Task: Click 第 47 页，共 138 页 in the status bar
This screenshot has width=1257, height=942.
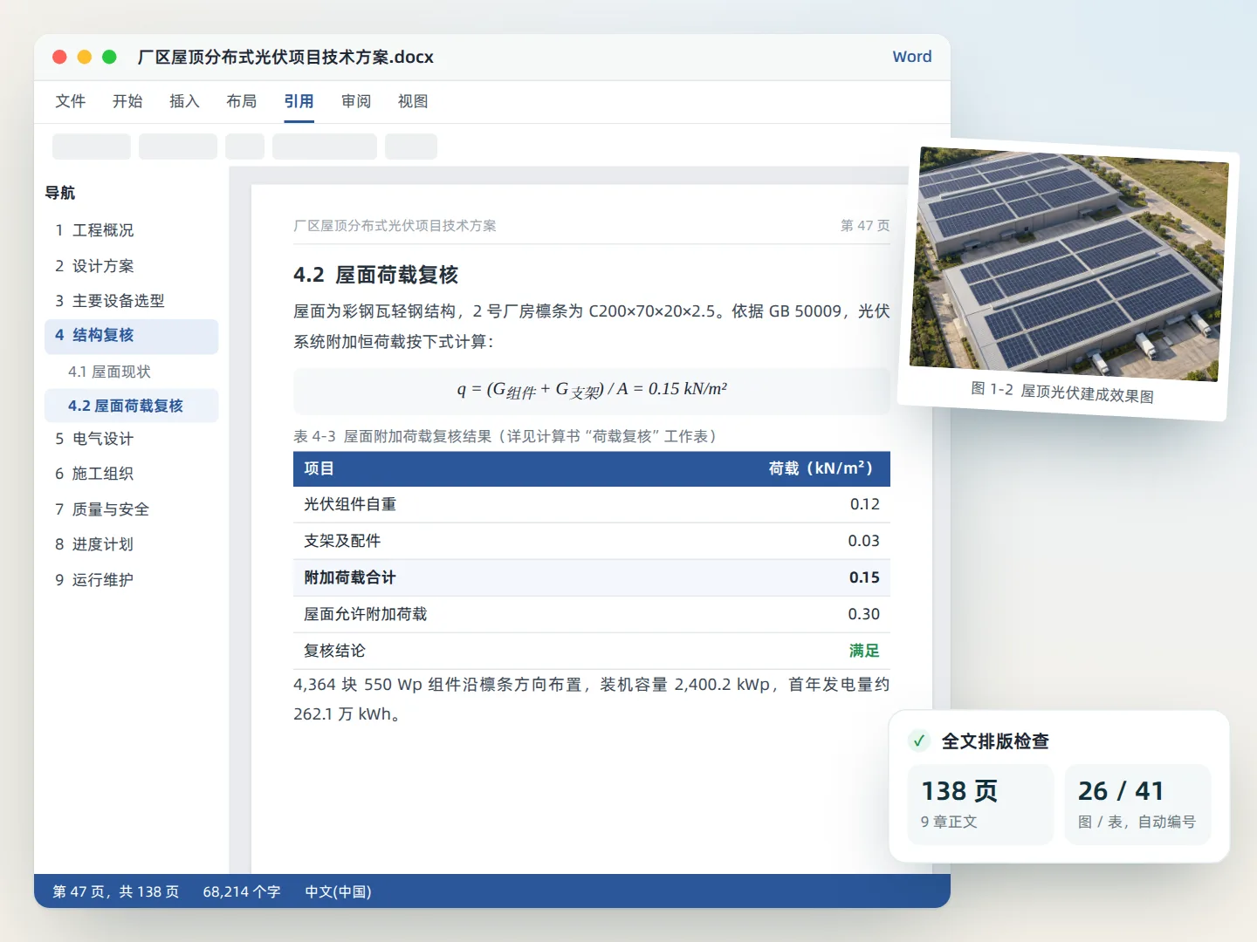Action: point(116,891)
